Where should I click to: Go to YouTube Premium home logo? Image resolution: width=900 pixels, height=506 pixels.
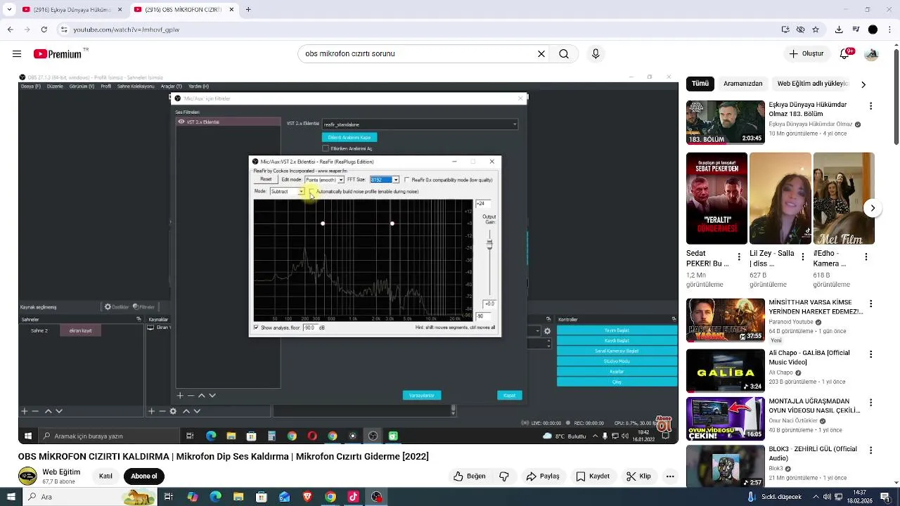click(x=58, y=54)
